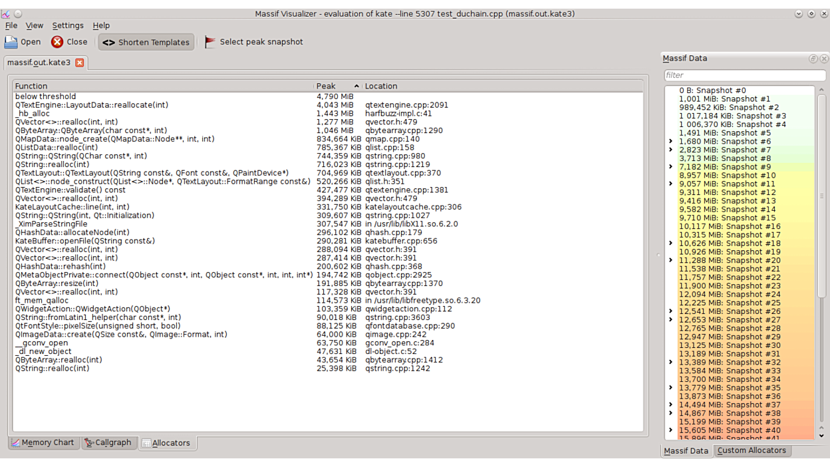Click the Select peak snapshot flag icon
Screen dimensions: 830x467
click(210, 42)
